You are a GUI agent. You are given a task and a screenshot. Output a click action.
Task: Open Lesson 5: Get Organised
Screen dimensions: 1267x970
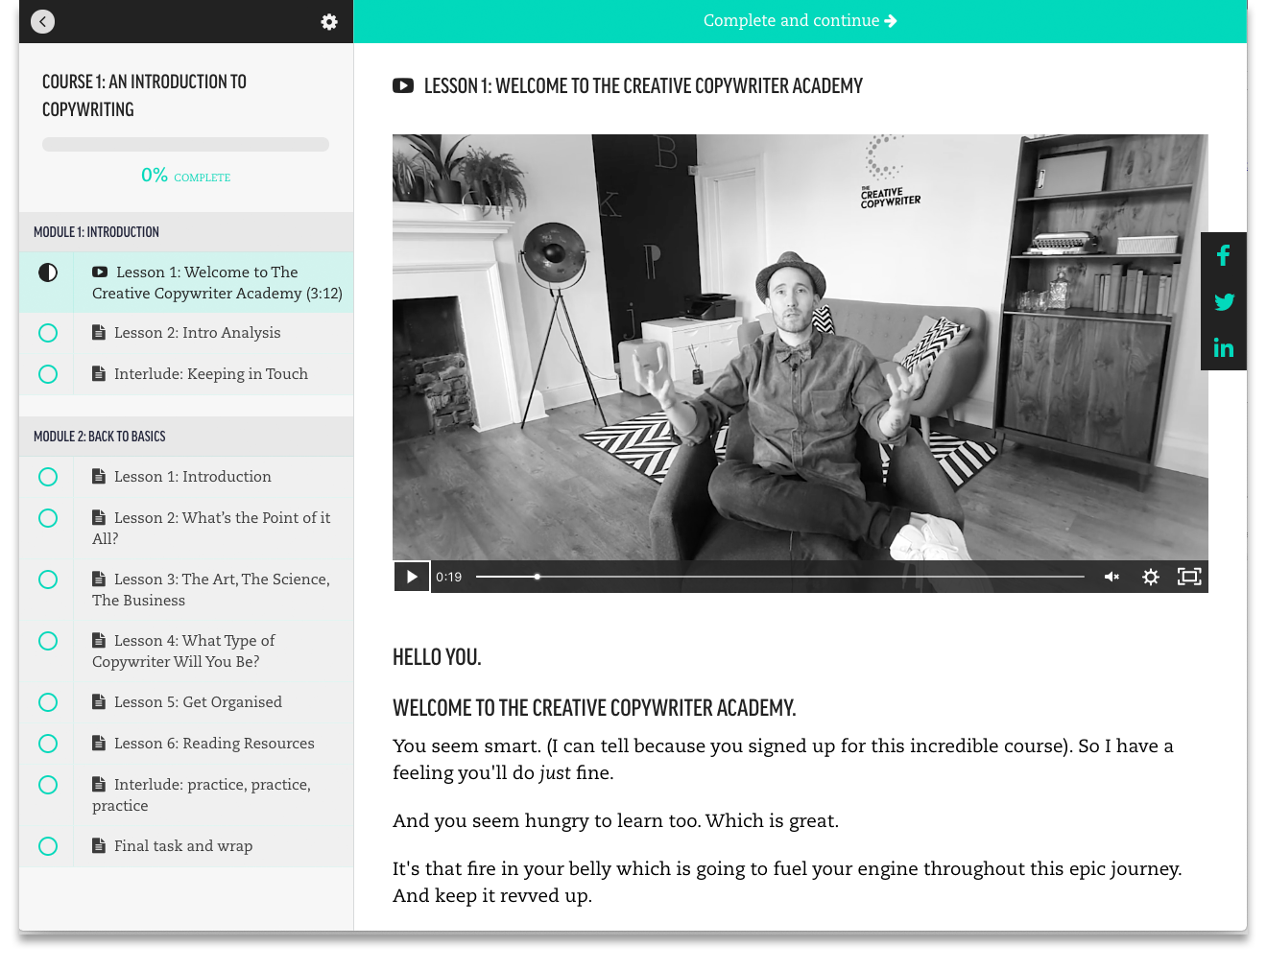pos(186,702)
